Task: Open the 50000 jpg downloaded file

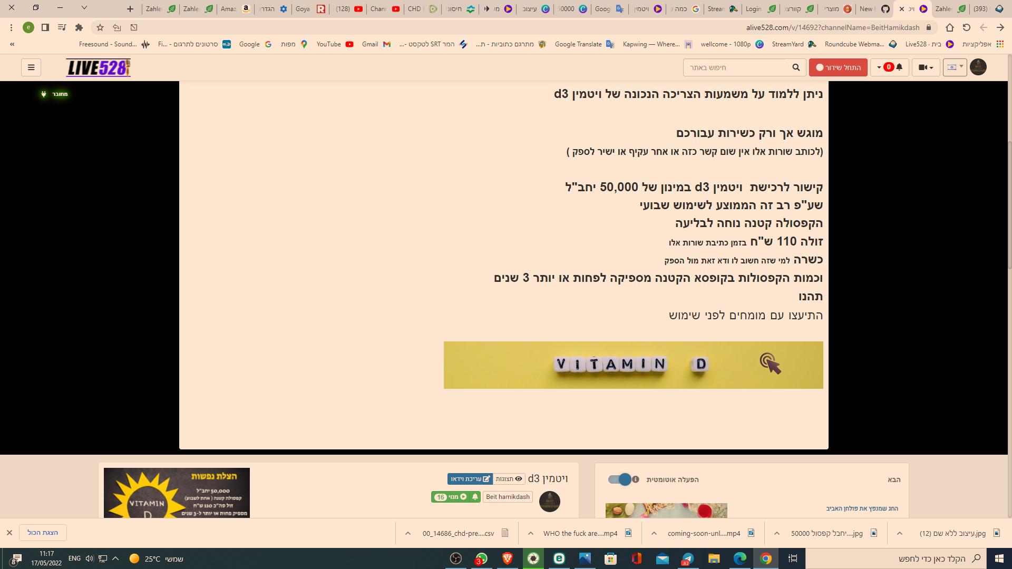Action: point(833,533)
